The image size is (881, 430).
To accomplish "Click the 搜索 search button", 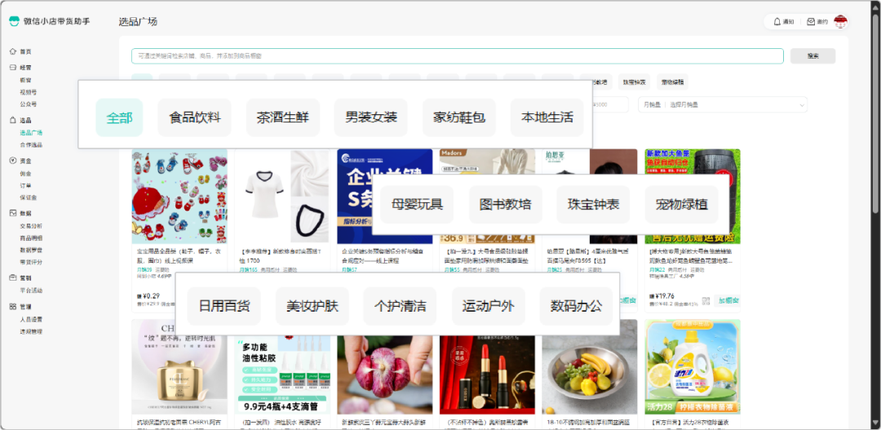I will point(812,56).
